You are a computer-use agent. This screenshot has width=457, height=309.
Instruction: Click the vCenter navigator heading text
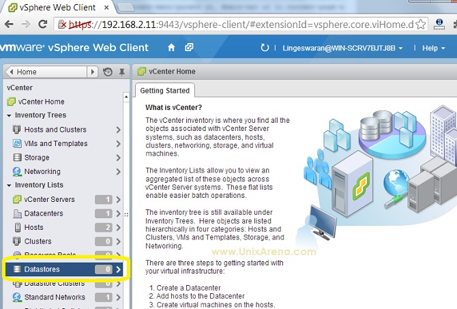pos(20,88)
